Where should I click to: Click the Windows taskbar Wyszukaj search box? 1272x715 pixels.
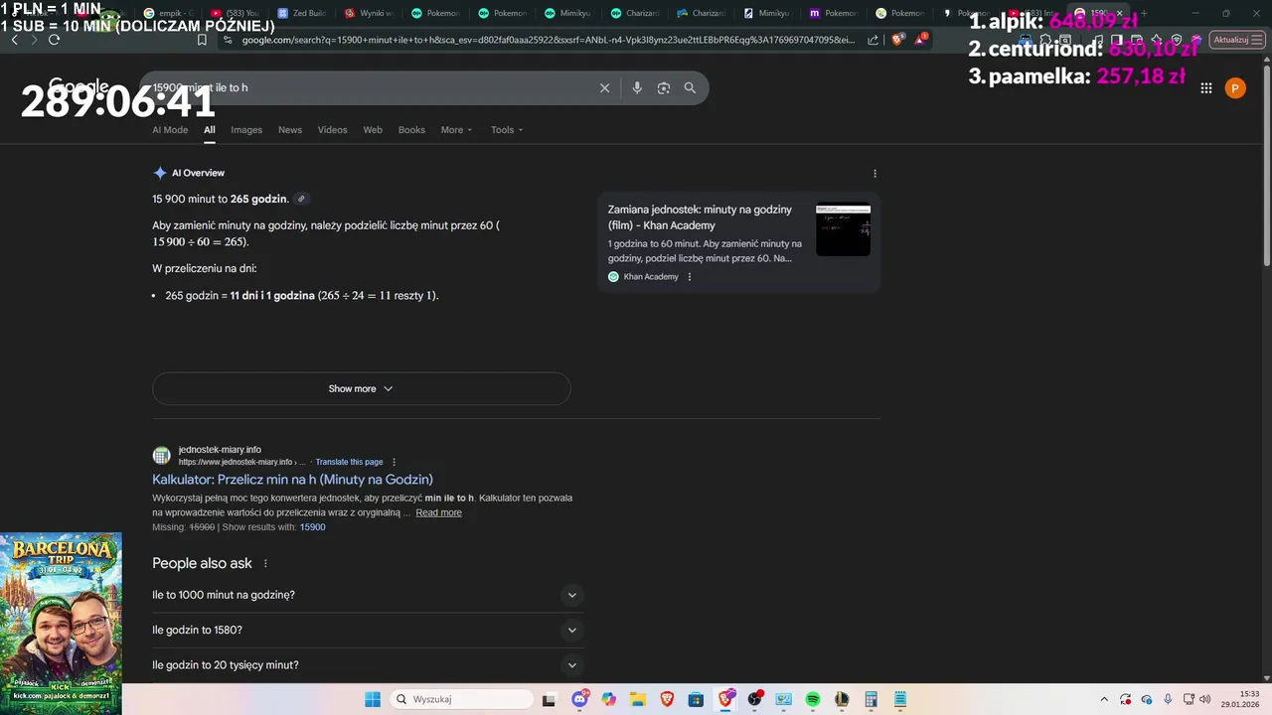(460, 699)
